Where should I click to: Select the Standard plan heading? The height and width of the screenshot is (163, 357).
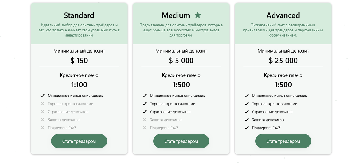pyautogui.click(x=79, y=15)
